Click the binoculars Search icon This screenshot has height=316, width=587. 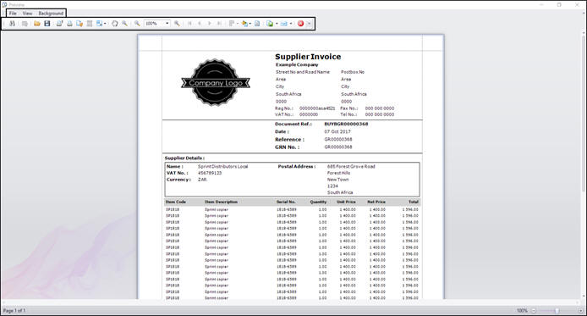pos(13,23)
